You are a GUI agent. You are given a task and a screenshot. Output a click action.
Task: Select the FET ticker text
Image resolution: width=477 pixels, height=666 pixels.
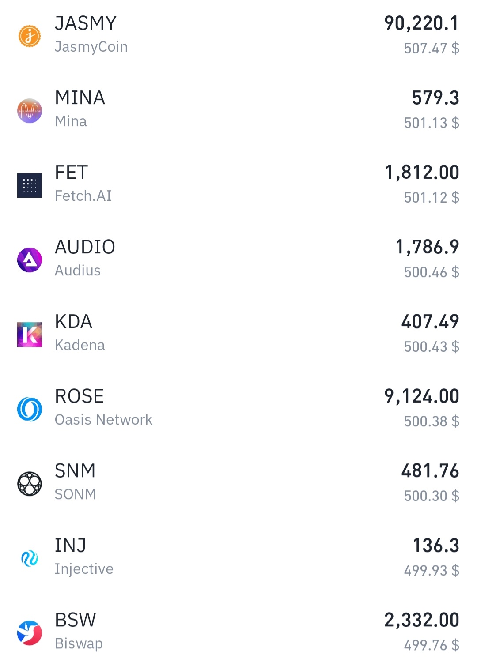coord(72,173)
